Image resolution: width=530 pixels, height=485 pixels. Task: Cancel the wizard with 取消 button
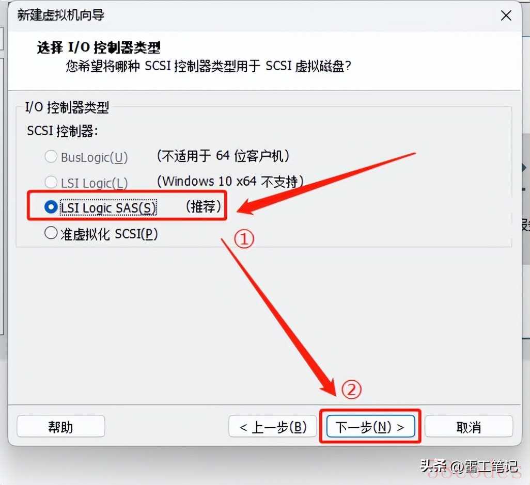point(469,427)
